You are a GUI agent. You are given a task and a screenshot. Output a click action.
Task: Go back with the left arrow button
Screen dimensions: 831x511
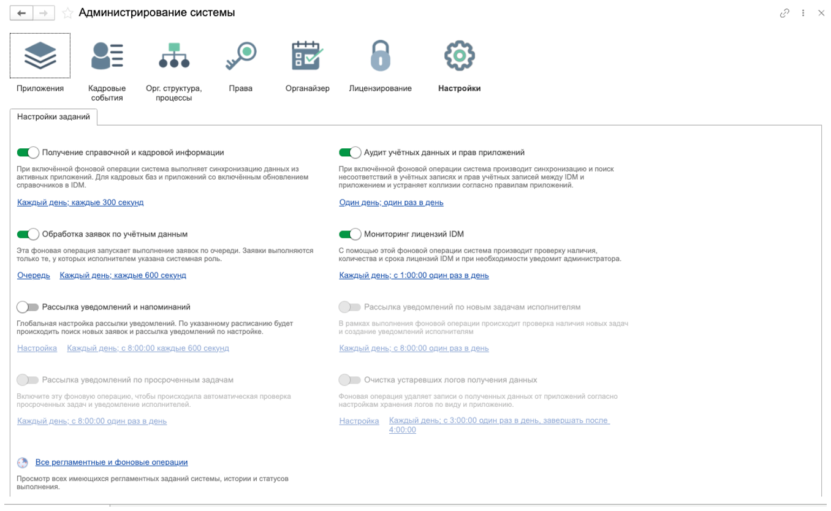tap(21, 13)
